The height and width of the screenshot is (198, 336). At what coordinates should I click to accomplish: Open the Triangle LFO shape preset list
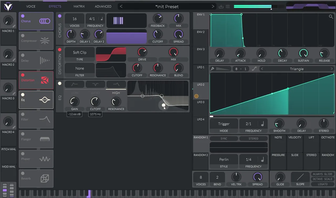pos(297,69)
